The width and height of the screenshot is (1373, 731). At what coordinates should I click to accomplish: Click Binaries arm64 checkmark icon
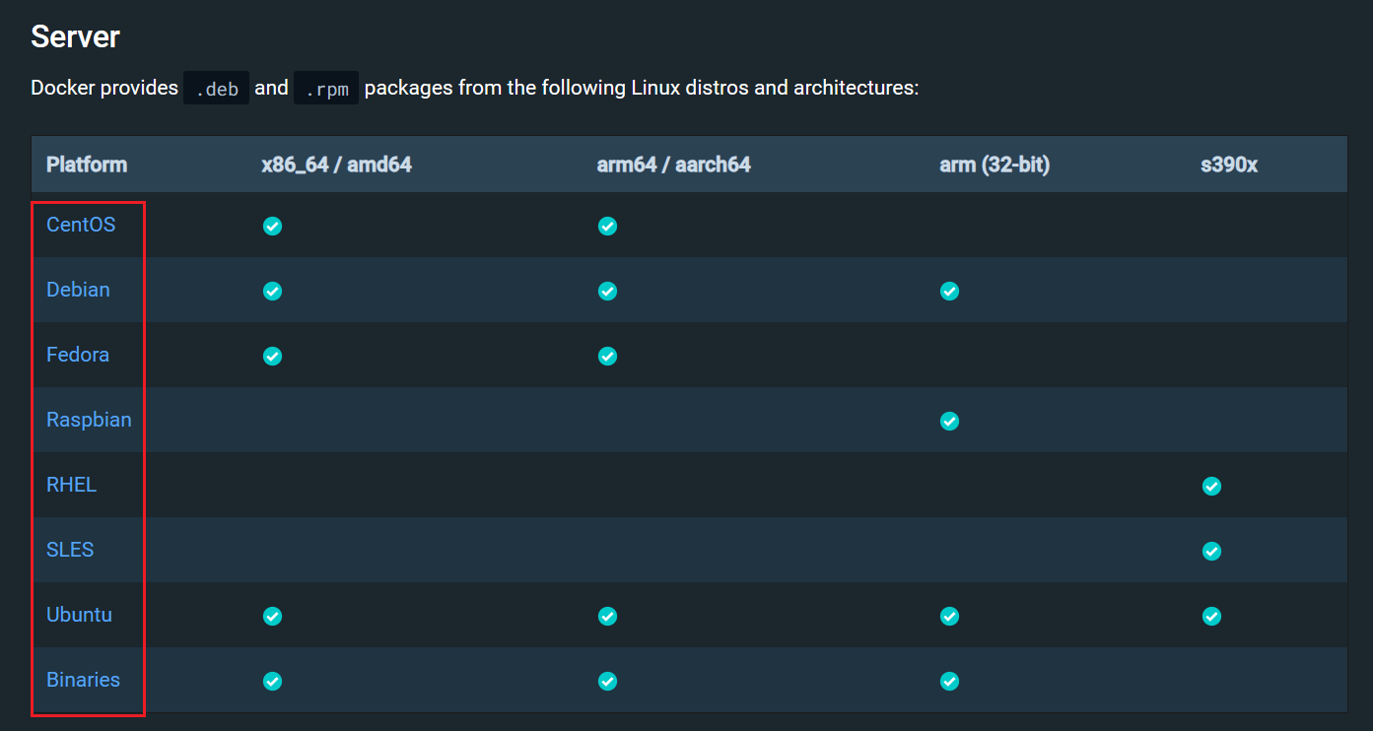coord(607,681)
